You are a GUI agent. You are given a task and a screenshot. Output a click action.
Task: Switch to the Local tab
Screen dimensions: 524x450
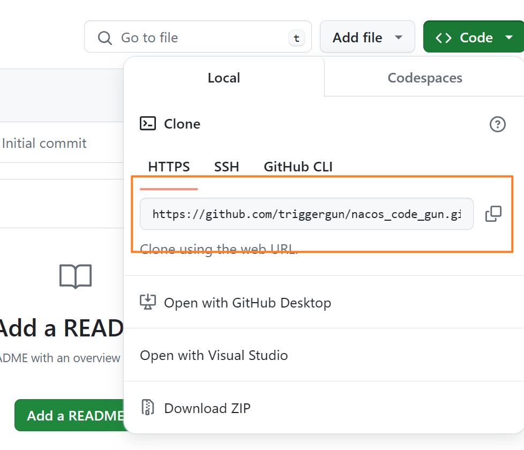223,78
